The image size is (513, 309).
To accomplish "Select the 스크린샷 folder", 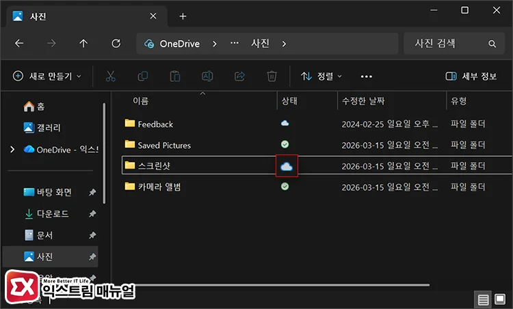I will click(x=148, y=165).
